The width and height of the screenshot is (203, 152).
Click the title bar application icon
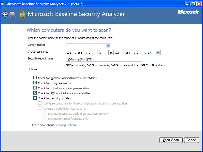(3, 4)
